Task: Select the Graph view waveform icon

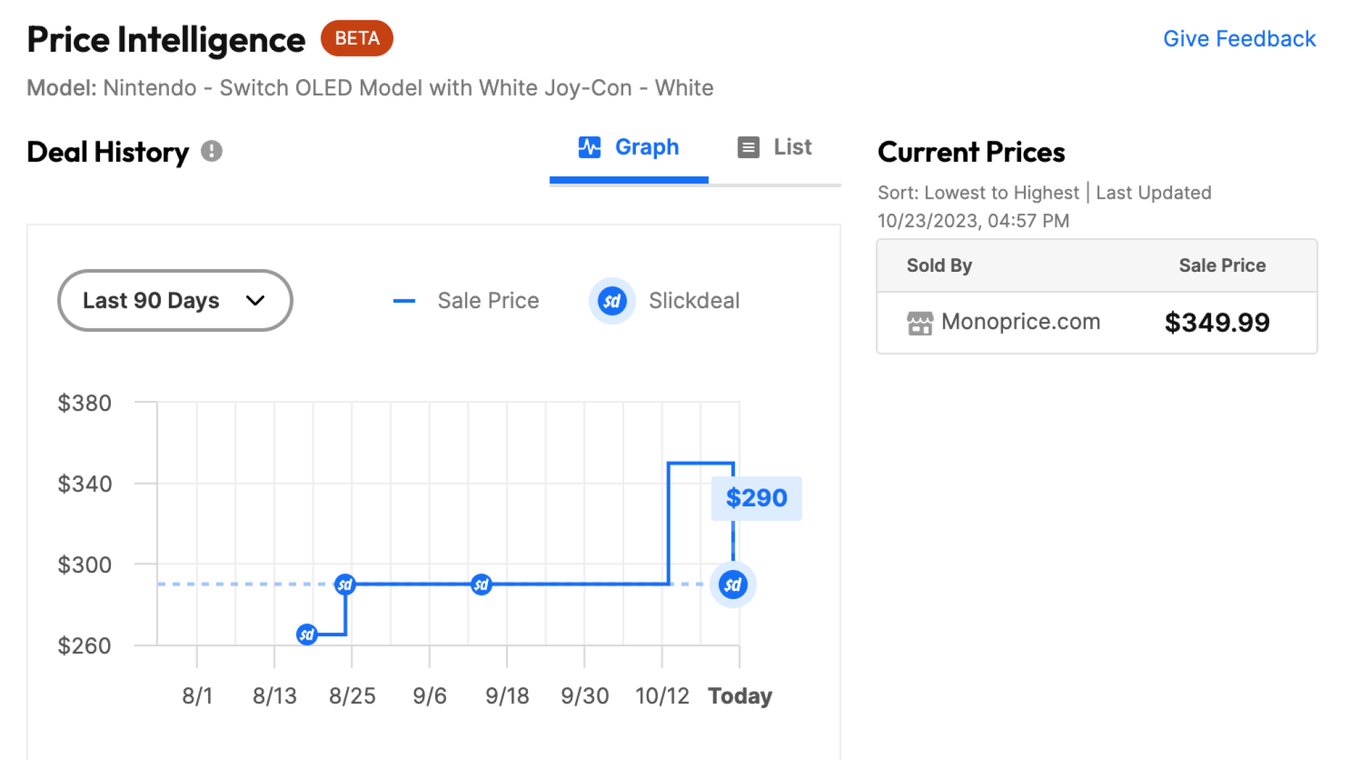Action: [x=589, y=147]
